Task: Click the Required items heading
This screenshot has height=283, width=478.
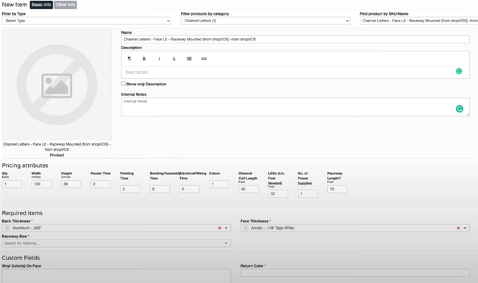Action: click(x=22, y=213)
